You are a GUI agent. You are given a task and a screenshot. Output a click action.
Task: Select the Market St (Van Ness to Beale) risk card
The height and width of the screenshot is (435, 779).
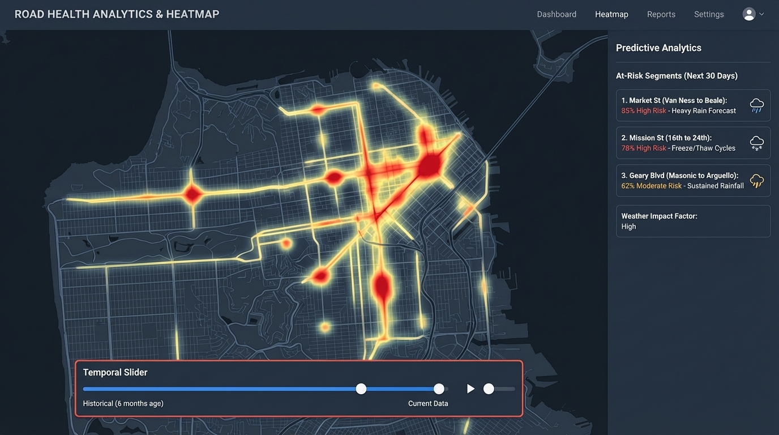693,105
